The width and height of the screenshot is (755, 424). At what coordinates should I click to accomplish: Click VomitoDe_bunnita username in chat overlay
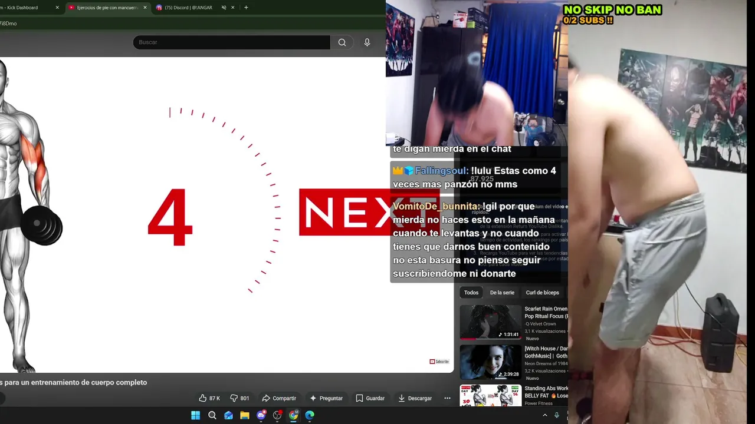coord(436,207)
